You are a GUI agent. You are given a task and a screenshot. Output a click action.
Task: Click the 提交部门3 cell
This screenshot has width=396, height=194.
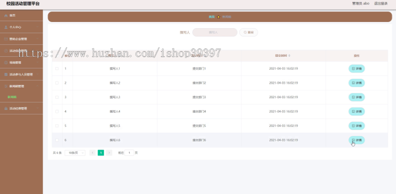click(199, 97)
